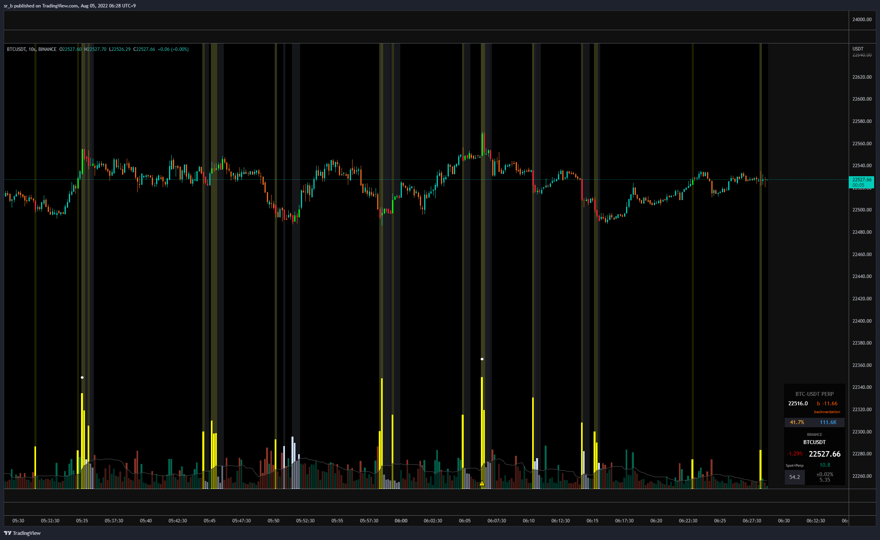Click the 'BTCUSDT, 10s, BINANCE' symbol legend
Image resolution: width=880 pixels, height=540 pixels.
tap(32, 49)
